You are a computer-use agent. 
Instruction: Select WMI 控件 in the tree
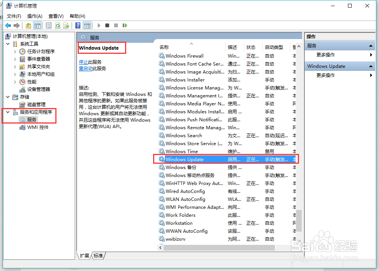[x=38, y=127]
